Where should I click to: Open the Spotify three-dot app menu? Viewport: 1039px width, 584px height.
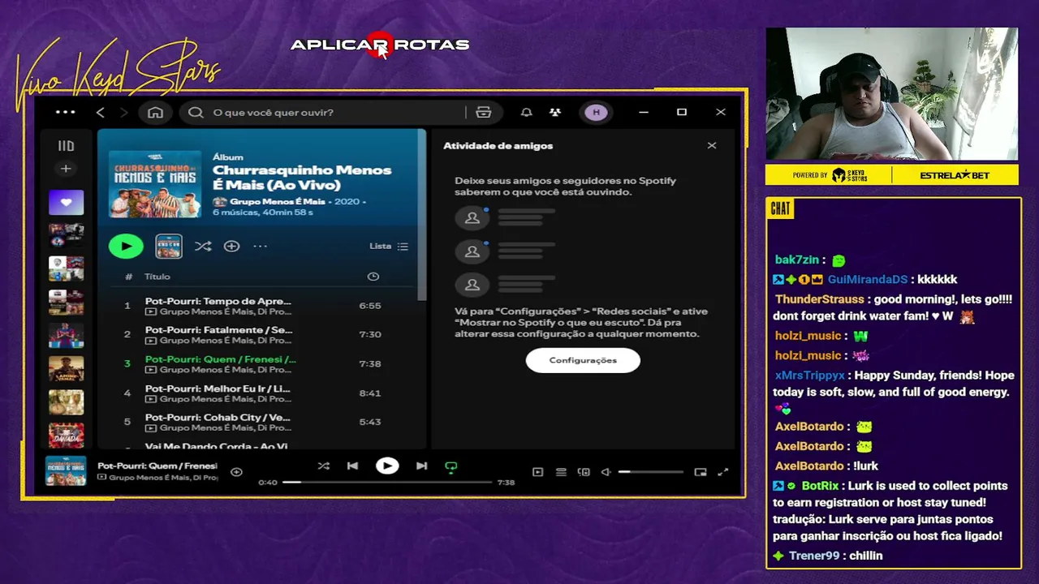tap(66, 112)
